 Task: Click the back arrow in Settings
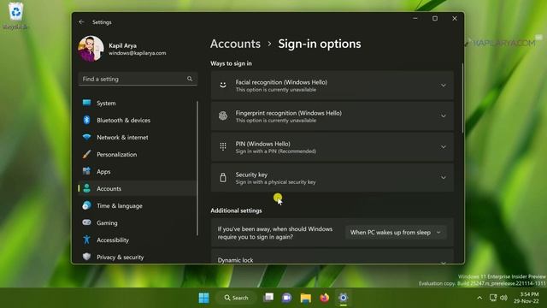click(81, 22)
